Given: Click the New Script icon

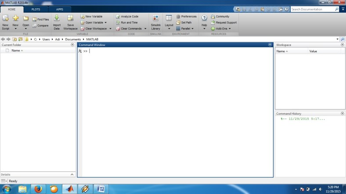Looking at the screenshot, I should (x=5, y=21).
